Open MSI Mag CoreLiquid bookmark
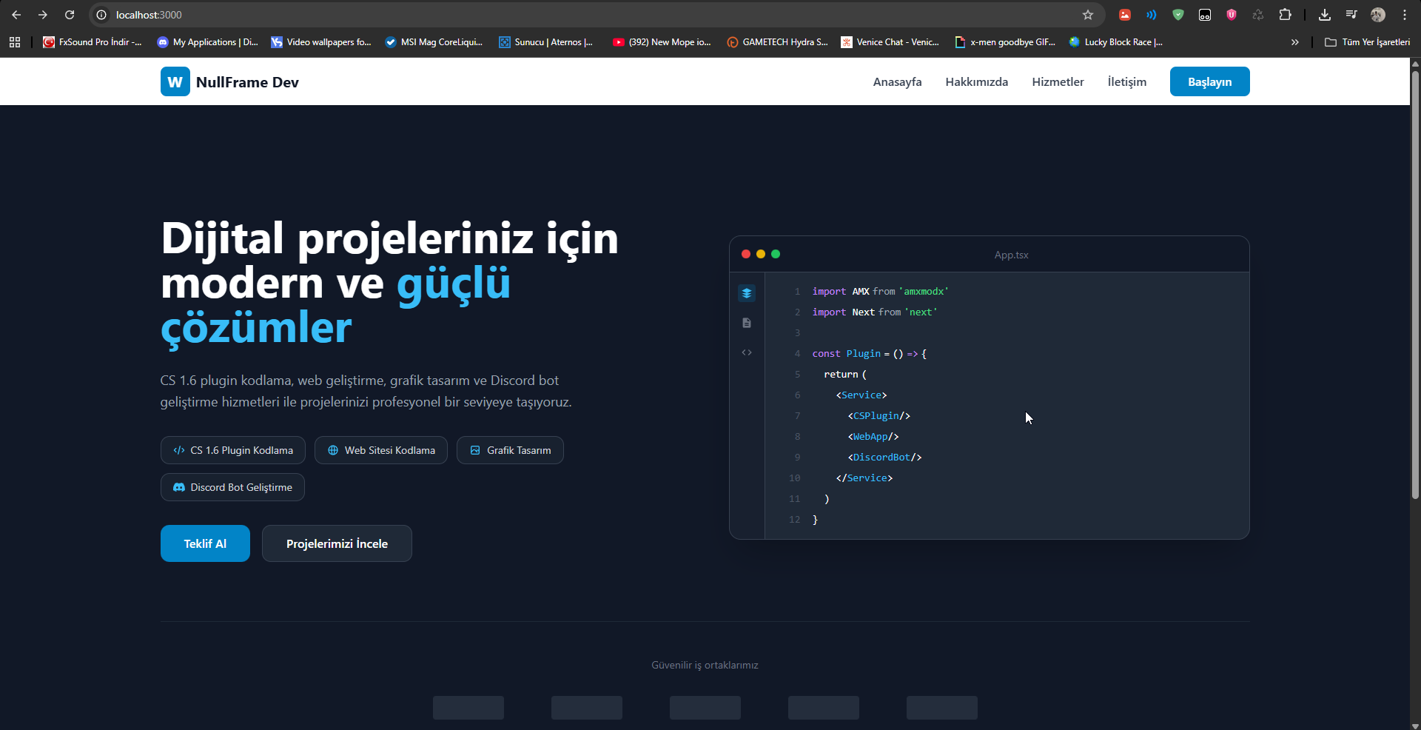 434,42
